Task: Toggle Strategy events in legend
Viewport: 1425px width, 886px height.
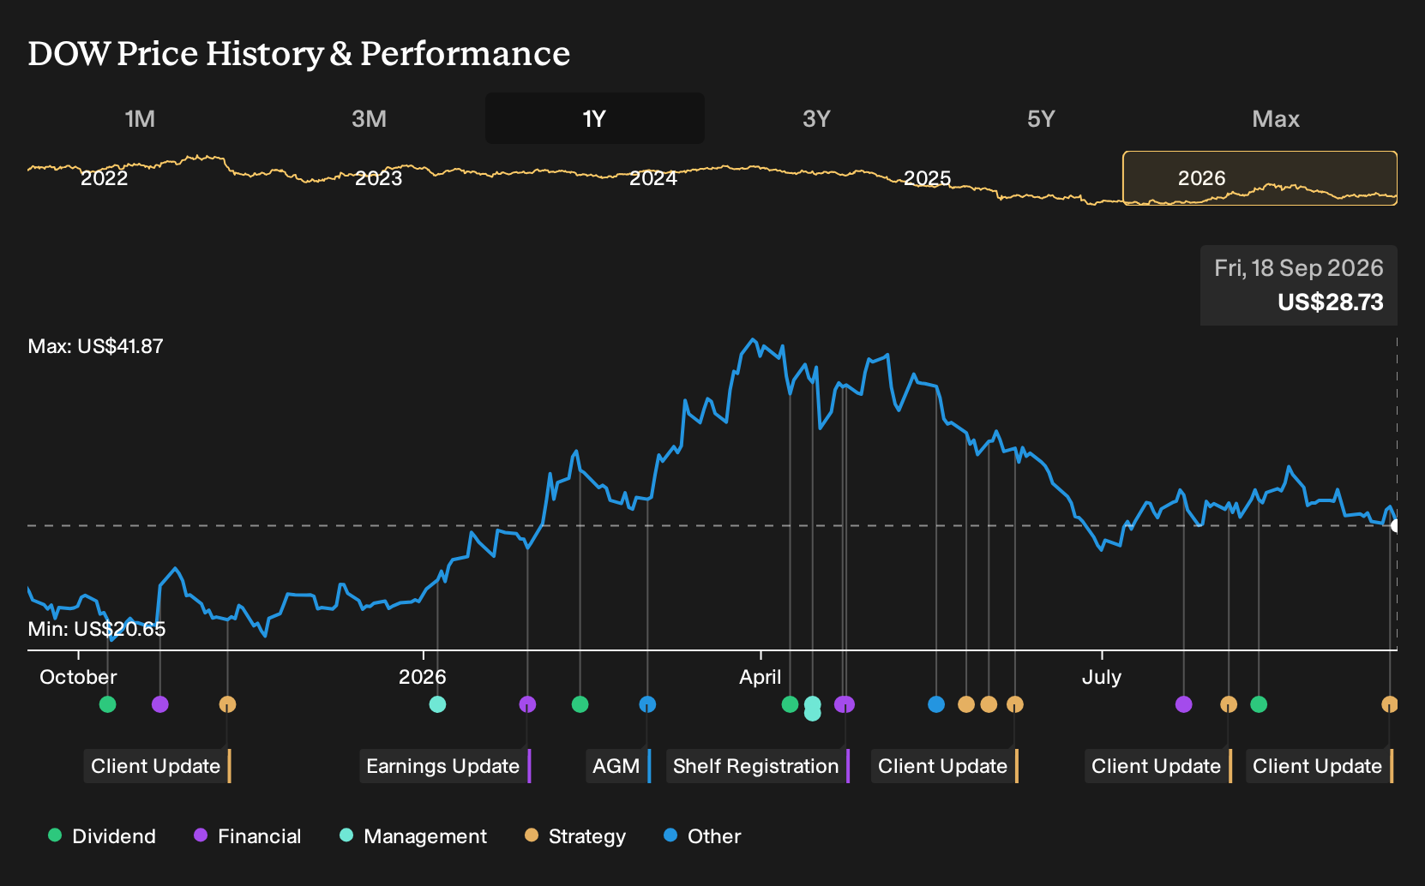Action: click(575, 836)
